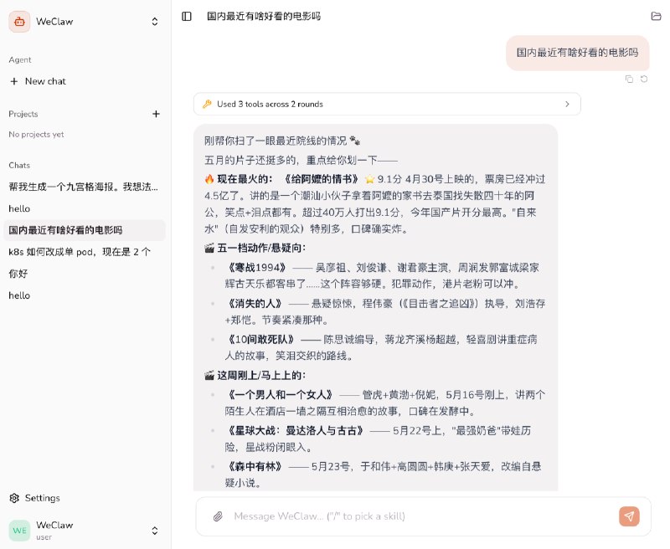Viewport: 670px width, 549px height.
Task: Click the Agent section label
Action: (x=19, y=59)
